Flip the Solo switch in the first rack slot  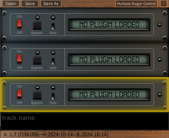53,26
